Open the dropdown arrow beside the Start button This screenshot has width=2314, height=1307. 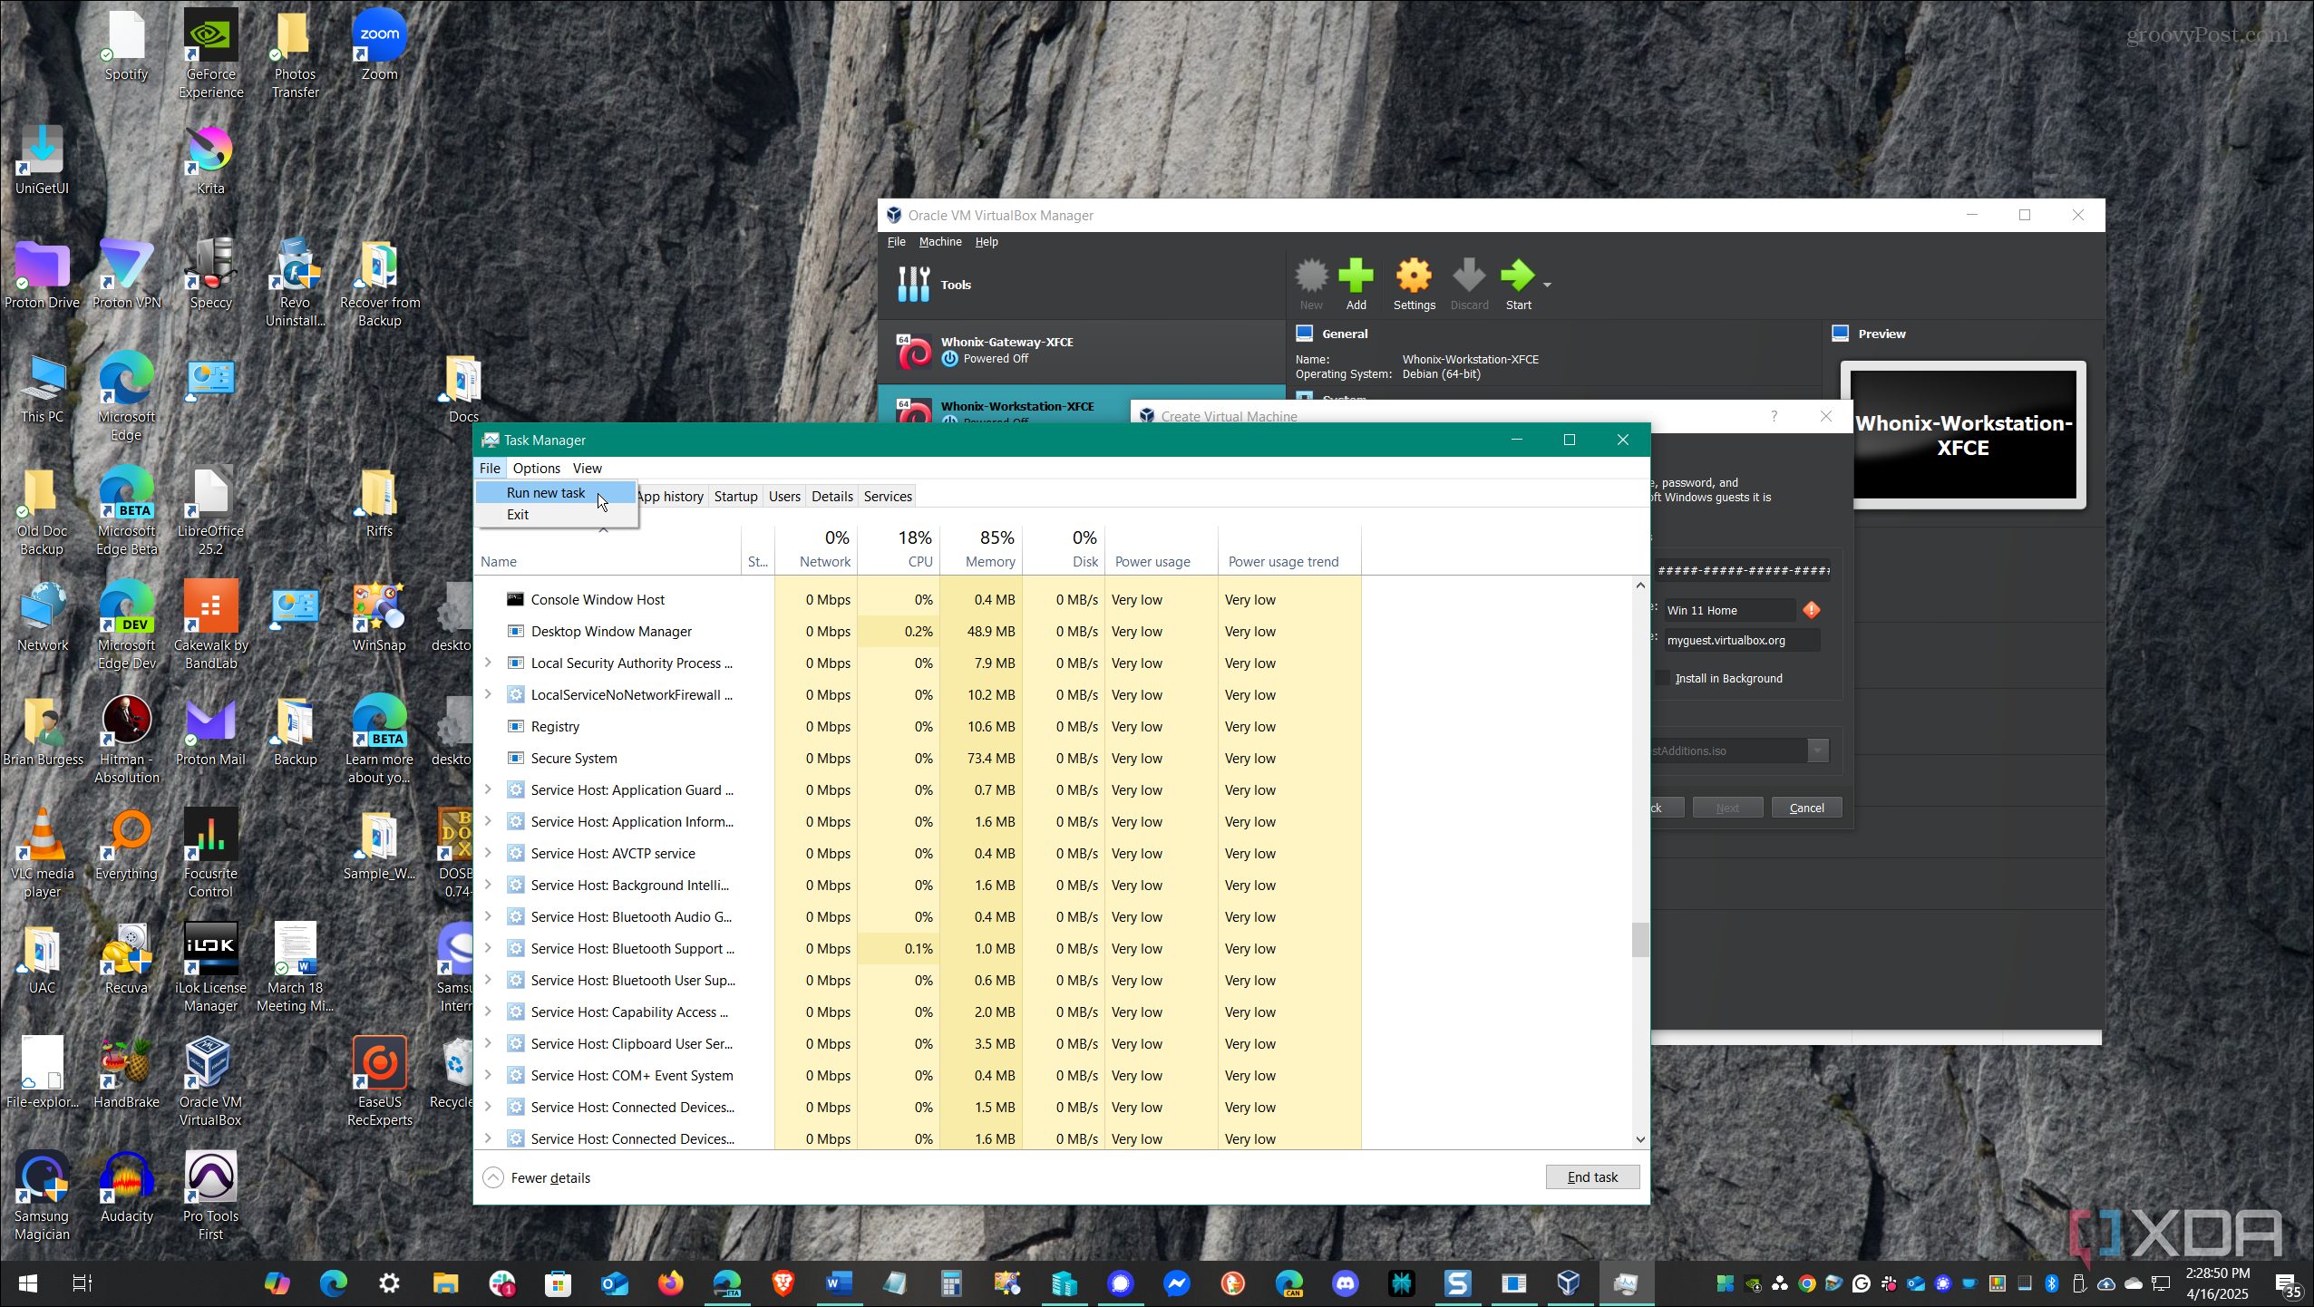(x=1547, y=285)
